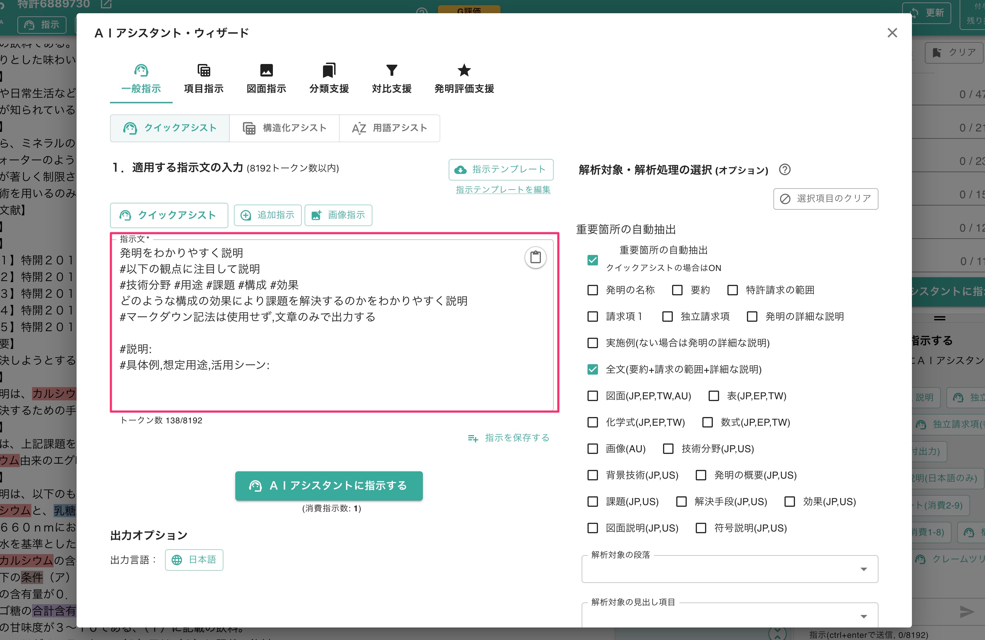Open the 分類支援 tab
This screenshot has width=985, height=640.
[x=329, y=79]
